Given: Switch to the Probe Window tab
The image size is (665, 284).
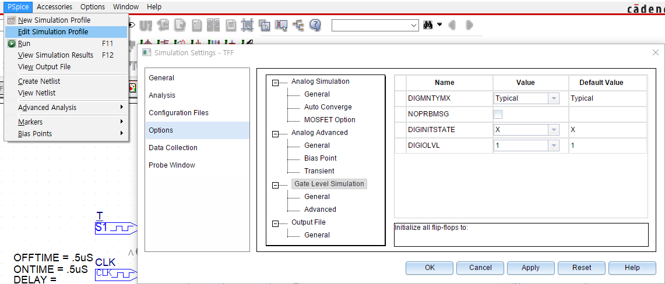Looking at the screenshot, I should [197, 165].
